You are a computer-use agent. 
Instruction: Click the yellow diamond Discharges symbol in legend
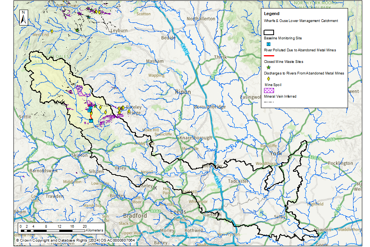[x=269, y=79]
